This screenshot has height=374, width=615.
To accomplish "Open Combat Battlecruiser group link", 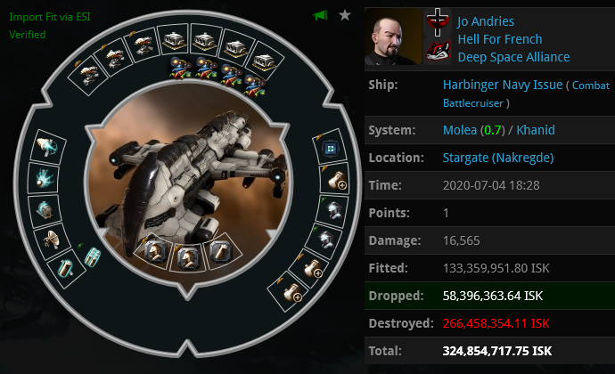I will (527, 94).
